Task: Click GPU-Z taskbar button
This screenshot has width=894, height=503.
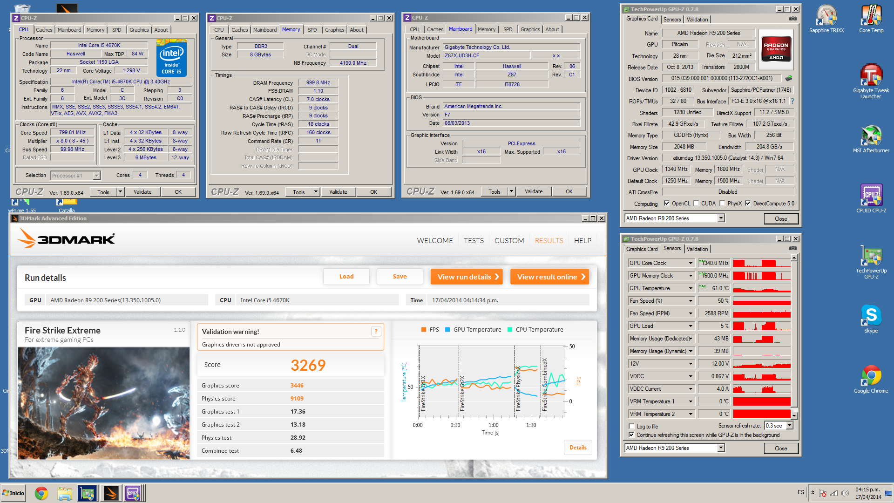Action: [x=88, y=493]
